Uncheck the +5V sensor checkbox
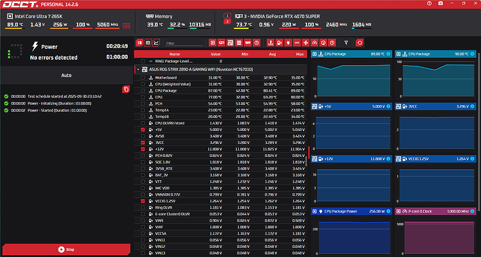 pyautogui.click(x=143, y=130)
